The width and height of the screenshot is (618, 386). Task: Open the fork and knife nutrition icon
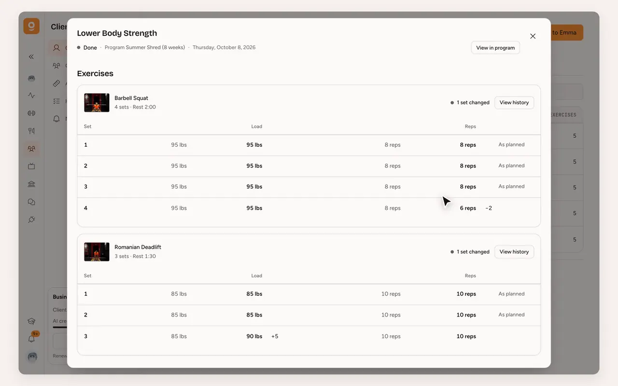pyautogui.click(x=31, y=131)
